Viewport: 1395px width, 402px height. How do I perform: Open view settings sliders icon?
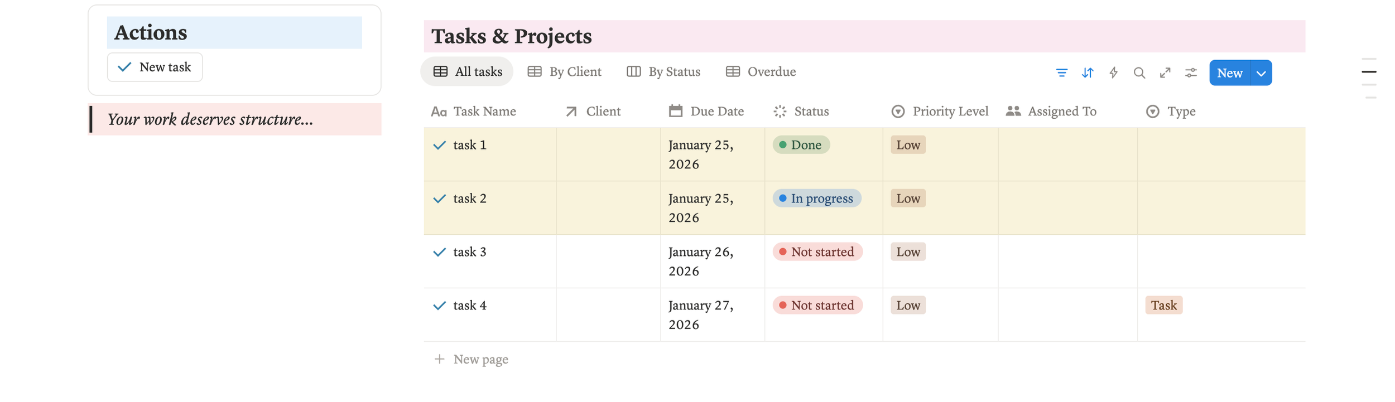tap(1191, 73)
